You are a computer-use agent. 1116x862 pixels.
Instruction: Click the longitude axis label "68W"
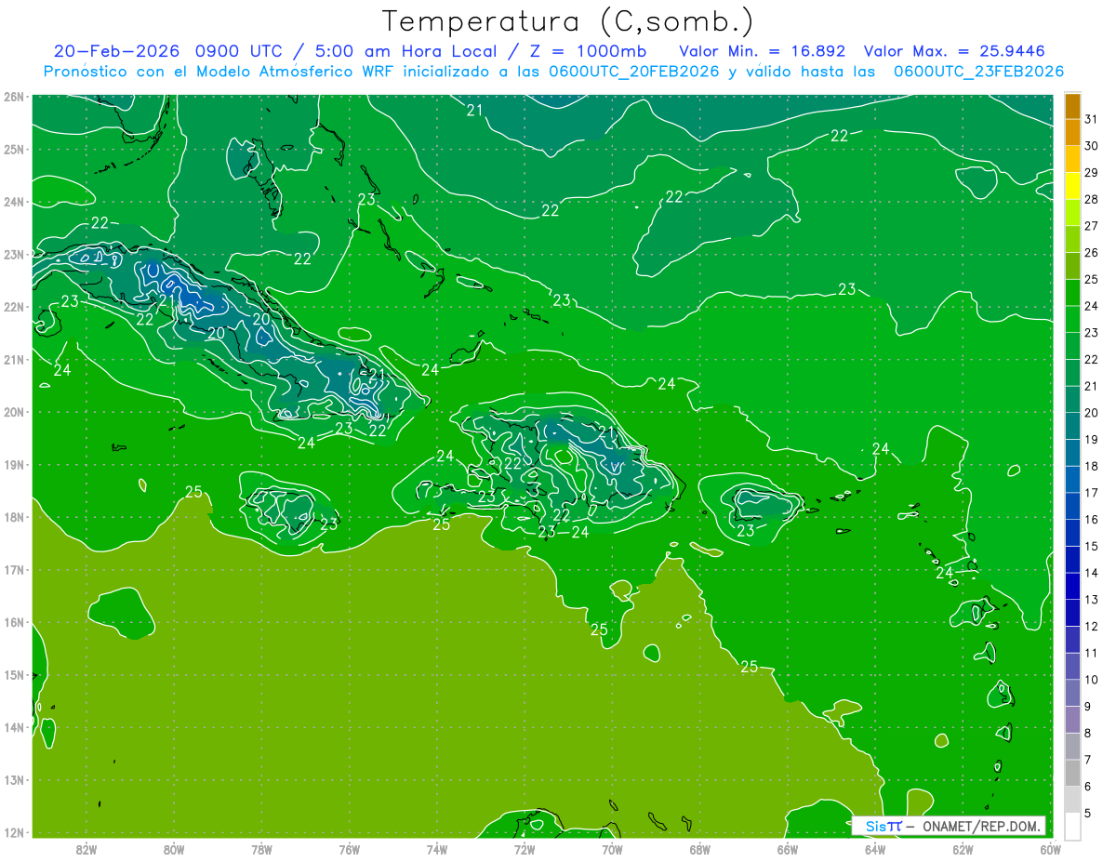[x=700, y=849]
